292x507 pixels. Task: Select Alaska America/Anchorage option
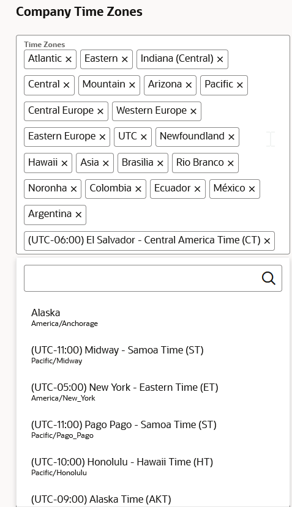tap(153, 317)
